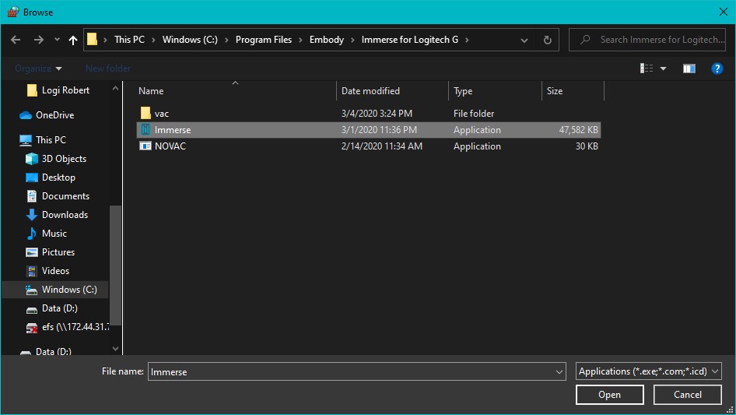Image resolution: width=736 pixels, height=415 pixels.
Task: Open Downloads in navigation pane
Action: [x=65, y=215]
